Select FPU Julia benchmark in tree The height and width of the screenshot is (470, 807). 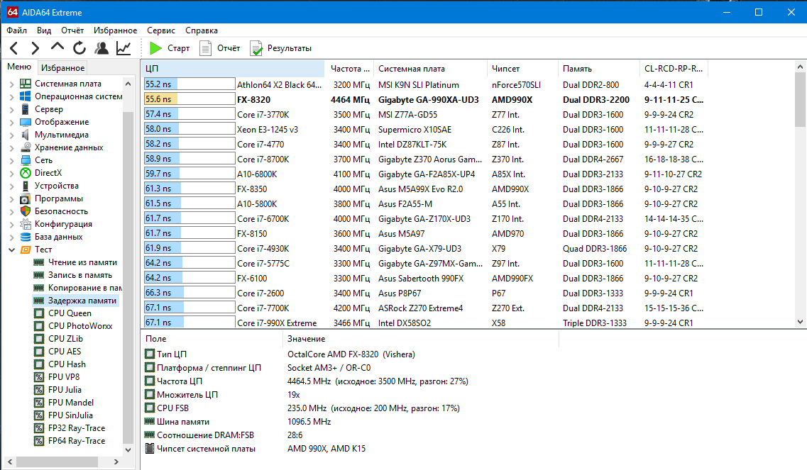click(x=65, y=390)
